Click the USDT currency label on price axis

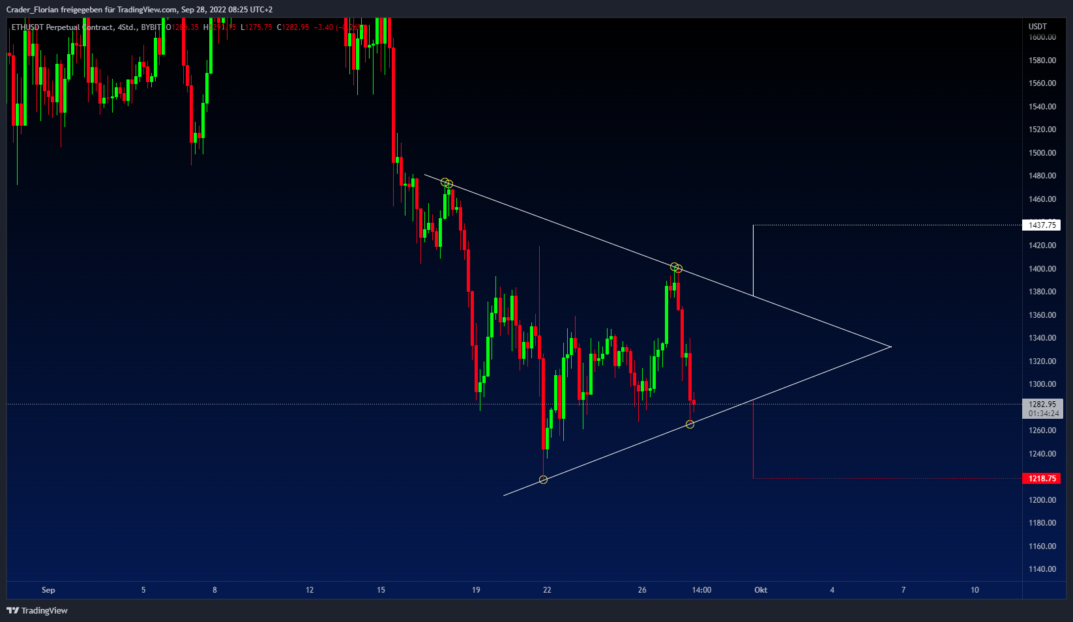click(1038, 27)
